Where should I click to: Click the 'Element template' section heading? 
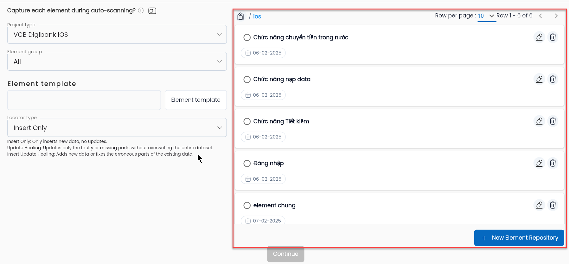[42, 84]
